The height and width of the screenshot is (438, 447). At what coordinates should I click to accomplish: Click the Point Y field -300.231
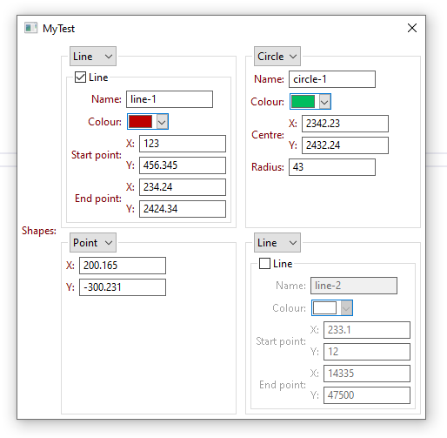pos(123,287)
